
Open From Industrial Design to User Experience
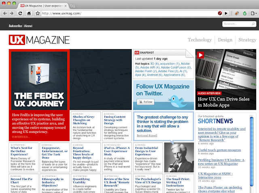point(146,151)
